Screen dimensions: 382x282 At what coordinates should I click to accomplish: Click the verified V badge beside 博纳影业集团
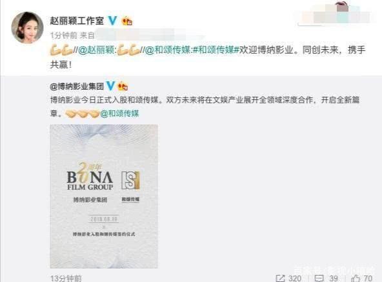tap(110, 86)
